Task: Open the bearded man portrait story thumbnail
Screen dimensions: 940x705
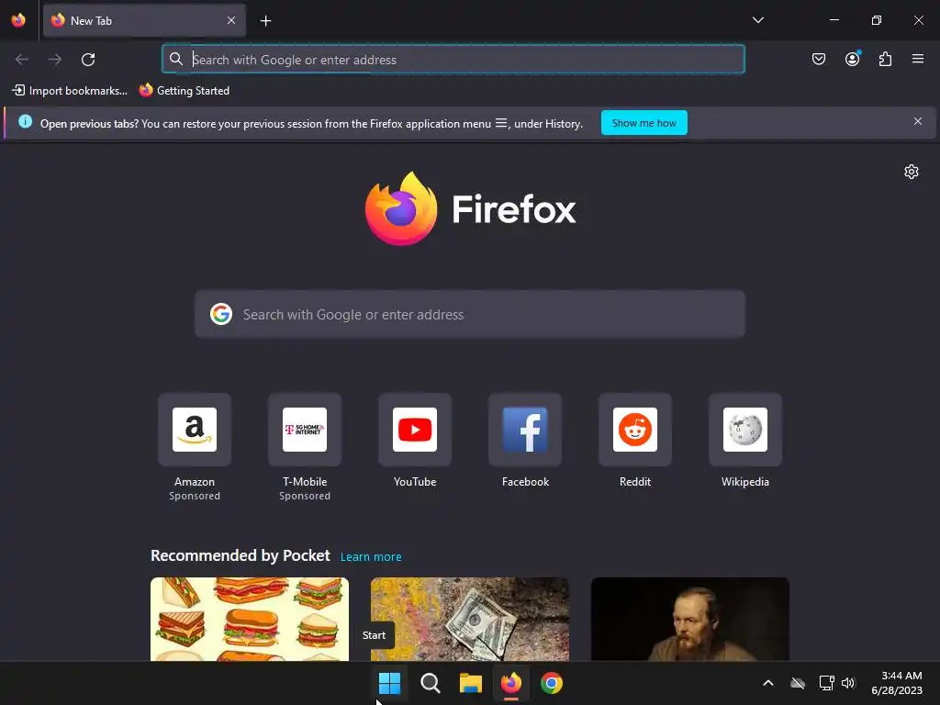Action: click(x=689, y=619)
